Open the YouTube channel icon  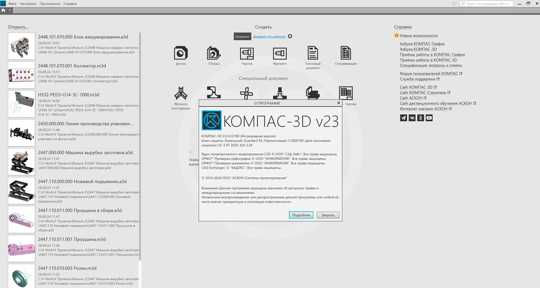tap(429, 118)
